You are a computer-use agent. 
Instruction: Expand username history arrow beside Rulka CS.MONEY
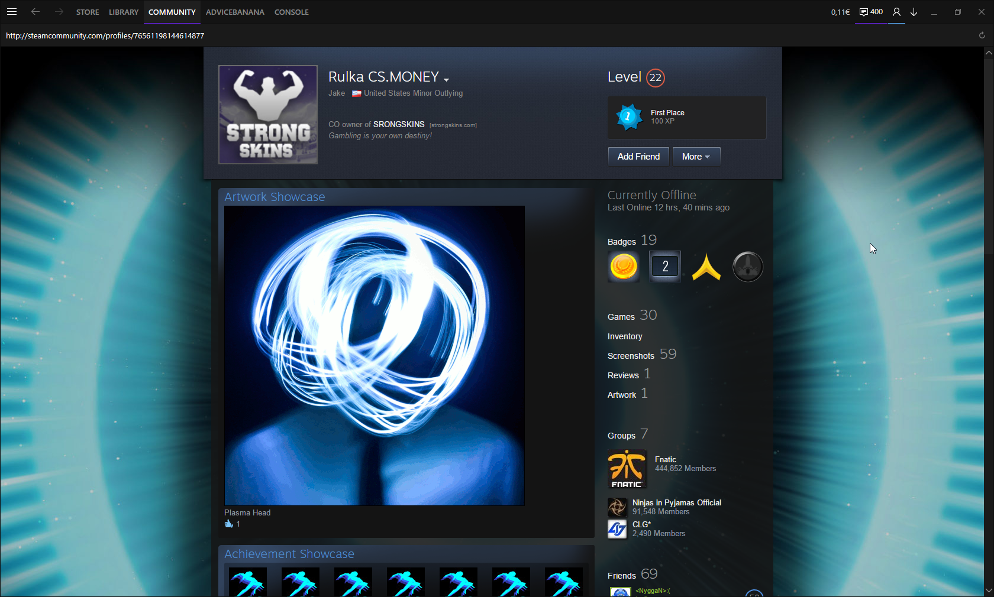[x=446, y=79]
